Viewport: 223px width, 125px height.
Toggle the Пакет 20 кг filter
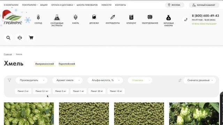pos(97,91)
